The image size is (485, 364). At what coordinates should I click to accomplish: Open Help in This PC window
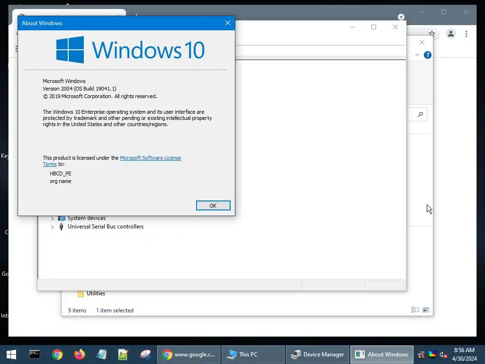(428, 55)
